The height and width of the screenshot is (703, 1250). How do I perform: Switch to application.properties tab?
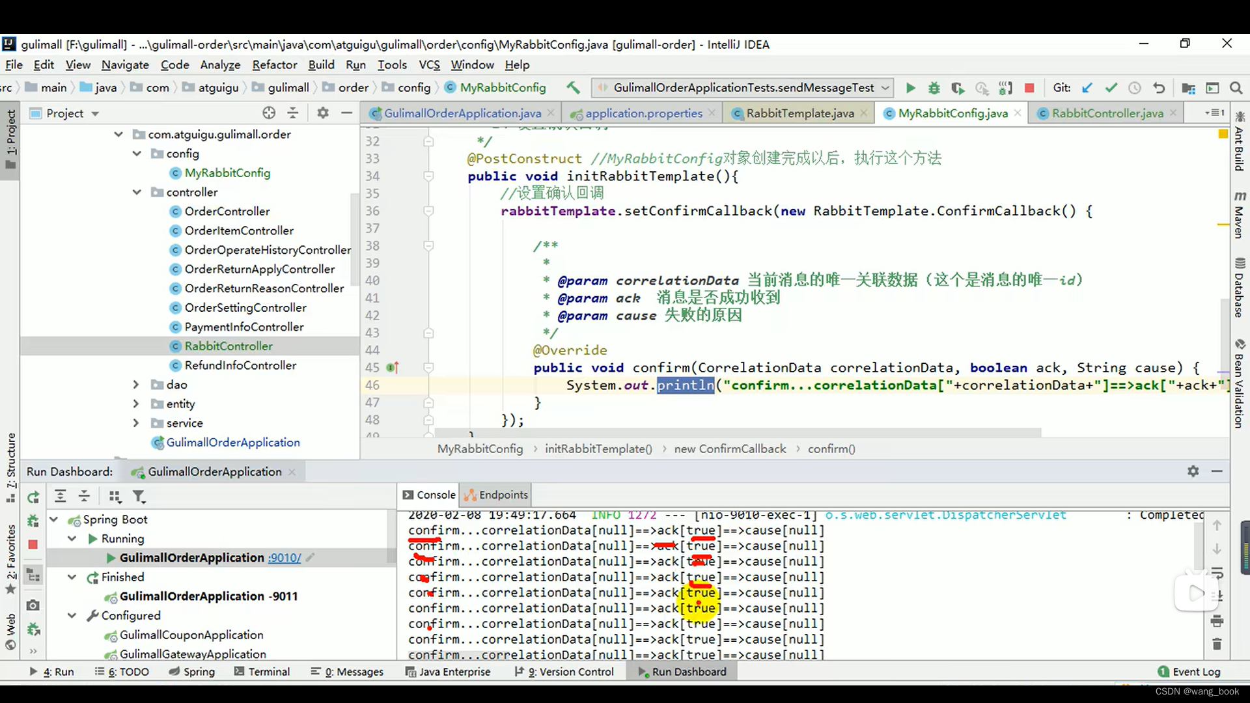point(643,113)
